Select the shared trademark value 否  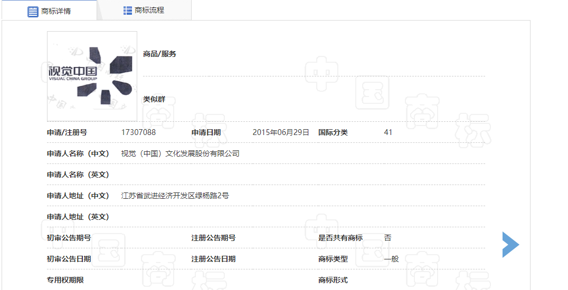click(387, 238)
